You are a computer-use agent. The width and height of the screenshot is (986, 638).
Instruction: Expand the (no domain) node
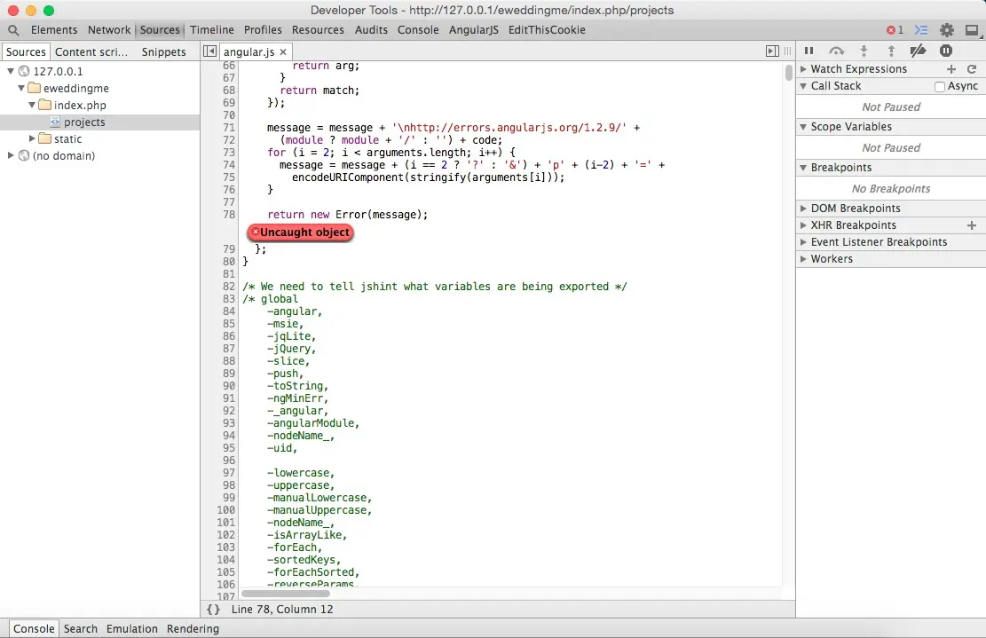pos(11,155)
